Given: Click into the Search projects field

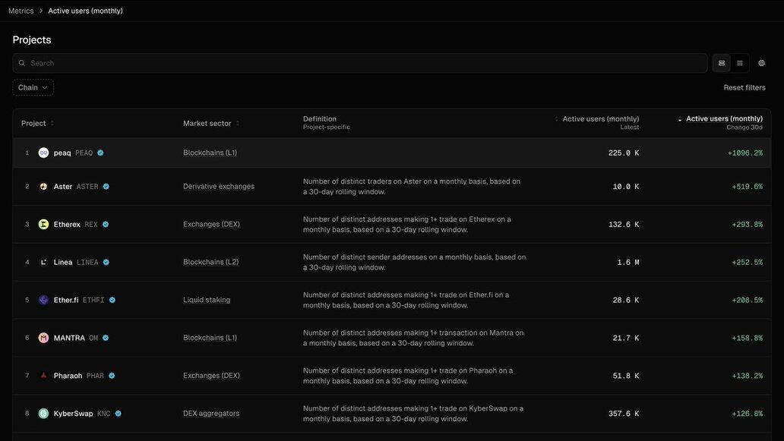Looking at the screenshot, I should pyautogui.click(x=365, y=63).
